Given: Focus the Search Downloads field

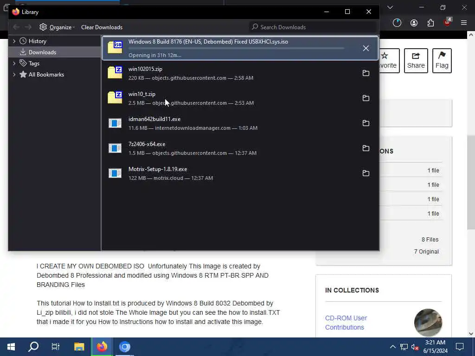Looking at the screenshot, I should 313,27.
